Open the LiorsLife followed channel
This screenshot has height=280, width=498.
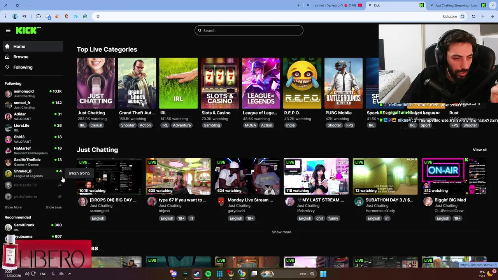pos(33,128)
